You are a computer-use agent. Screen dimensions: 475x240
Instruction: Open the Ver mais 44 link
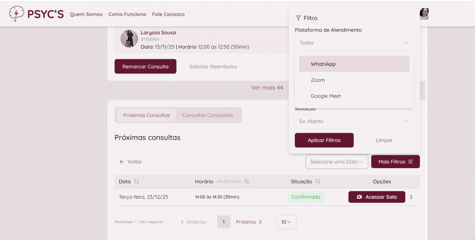[x=267, y=88]
